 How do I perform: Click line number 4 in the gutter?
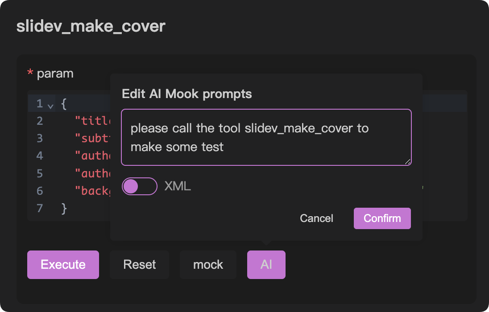(x=40, y=156)
